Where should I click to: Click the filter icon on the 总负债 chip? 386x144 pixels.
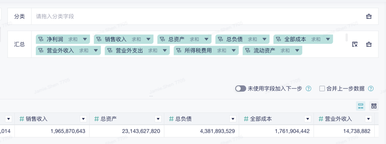coord(221,39)
